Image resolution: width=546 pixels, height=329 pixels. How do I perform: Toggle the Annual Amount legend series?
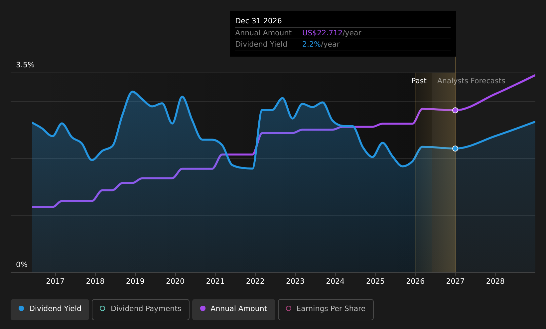234,309
